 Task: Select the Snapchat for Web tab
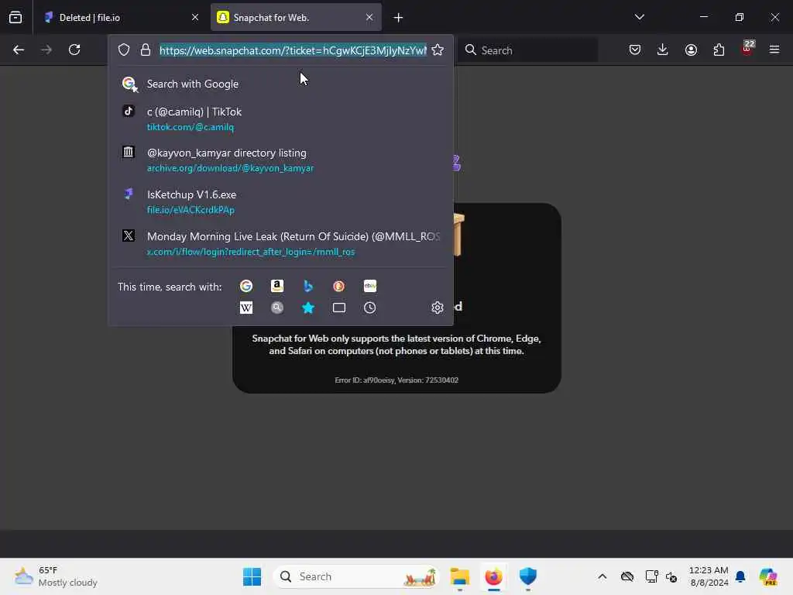pyautogui.click(x=296, y=18)
